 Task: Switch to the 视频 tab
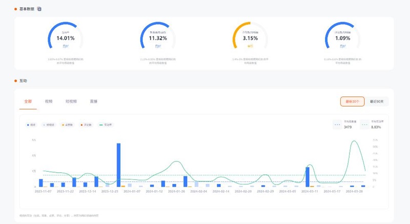click(49, 101)
